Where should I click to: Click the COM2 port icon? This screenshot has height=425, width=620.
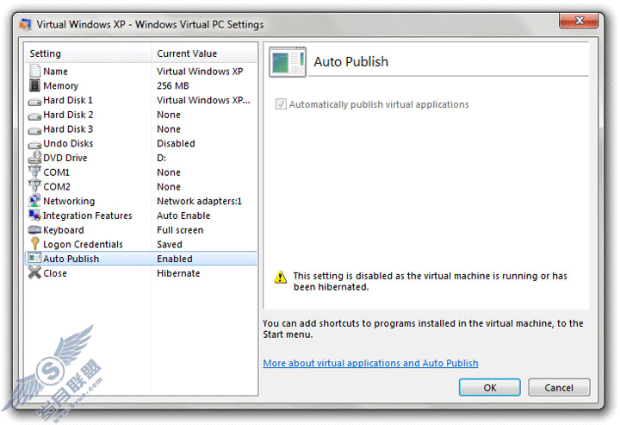(x=34, y=186)
